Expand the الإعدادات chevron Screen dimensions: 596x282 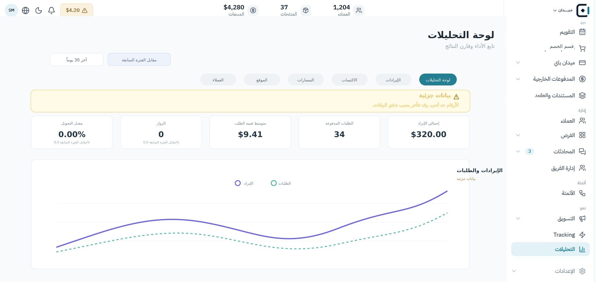click(x=514, y=271)
